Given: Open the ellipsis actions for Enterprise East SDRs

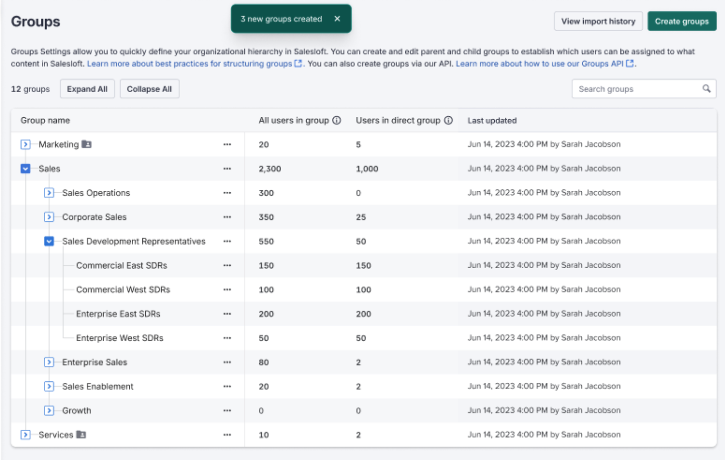Looking at the screenshot, I should 228,313.
